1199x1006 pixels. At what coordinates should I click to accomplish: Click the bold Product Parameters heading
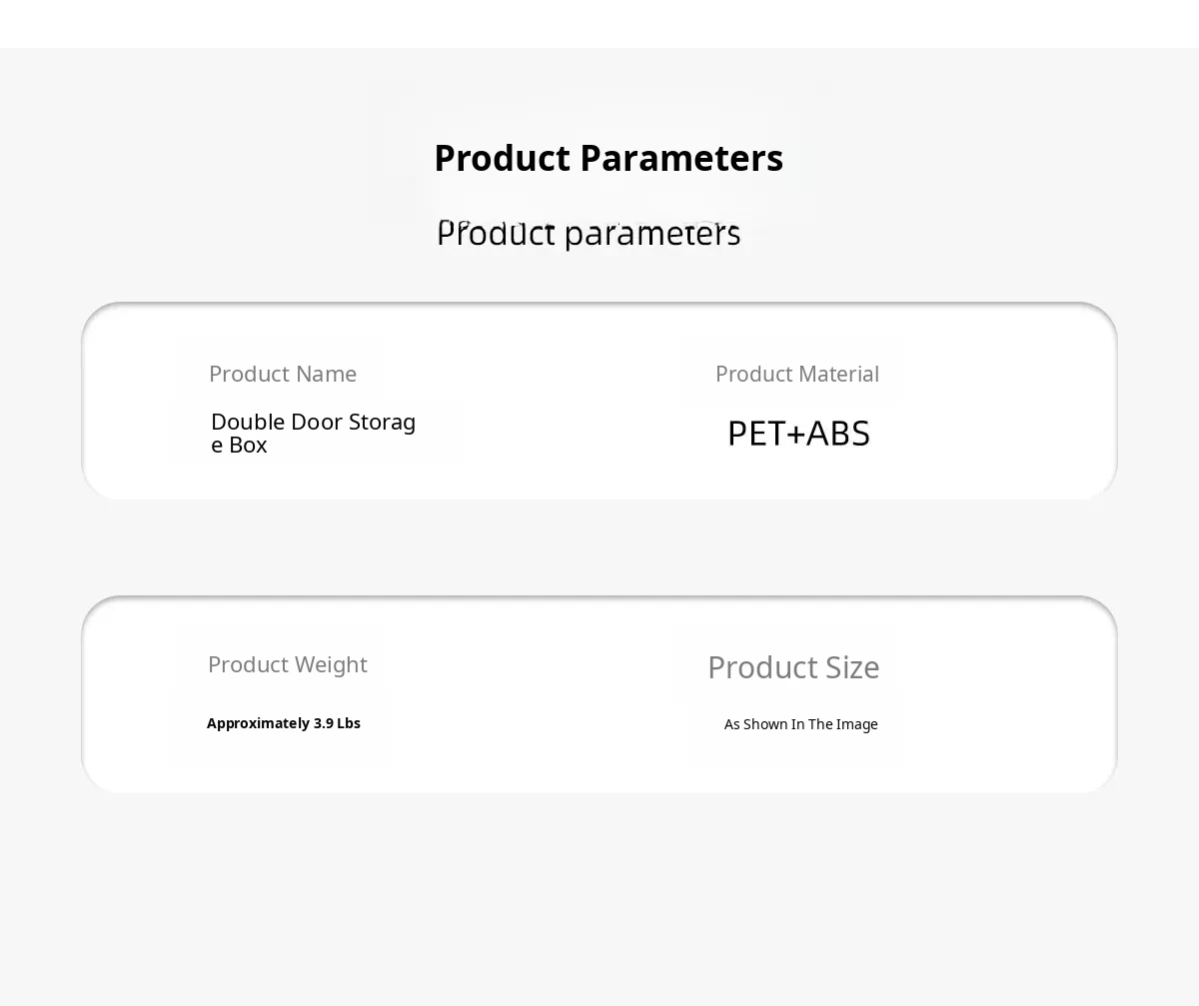click(607, 158)
